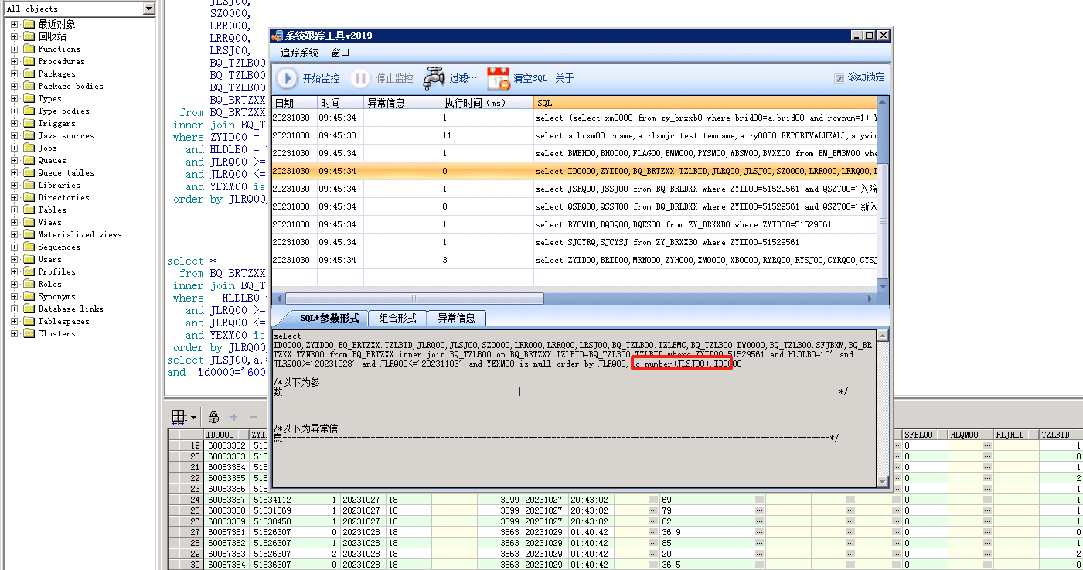Viewport: 1083px width, 570px height.
Task: Open the 过滤 faucet filter icon
Action: point(434,78)
